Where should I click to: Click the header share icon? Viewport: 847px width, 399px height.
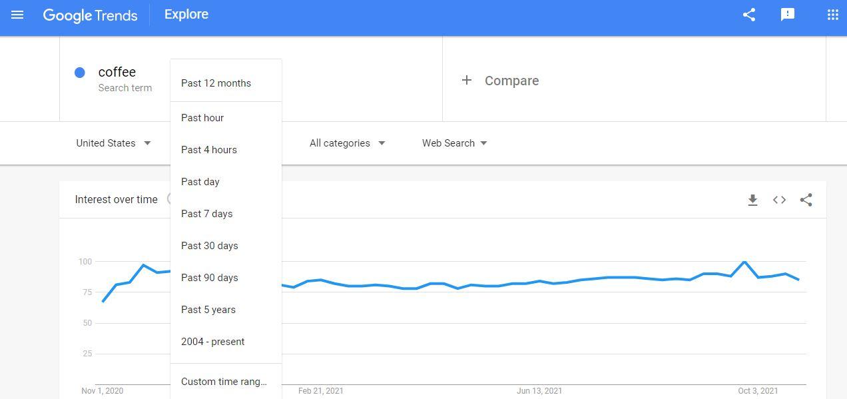pos(749,15)
